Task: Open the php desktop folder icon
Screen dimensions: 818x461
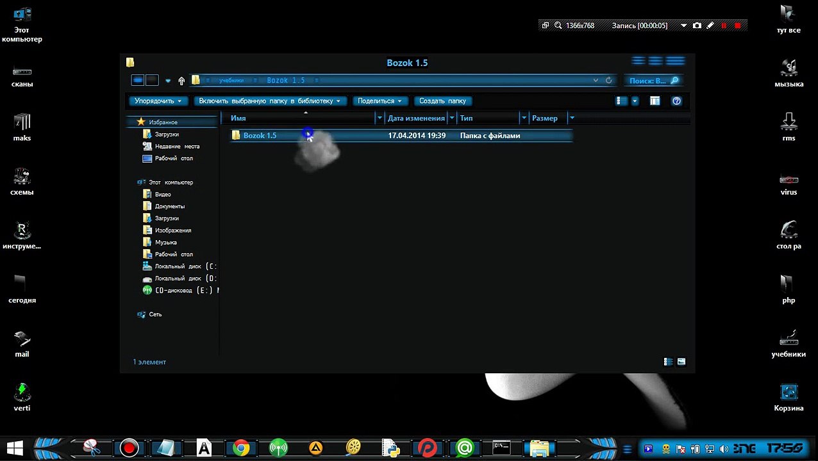Action: pyautogui.click(x=789, y=289)
